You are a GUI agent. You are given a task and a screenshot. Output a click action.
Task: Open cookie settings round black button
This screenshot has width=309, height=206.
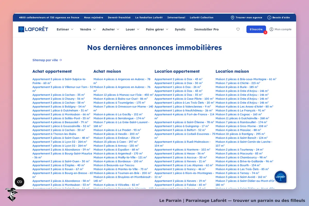click(x=20, y=182)
